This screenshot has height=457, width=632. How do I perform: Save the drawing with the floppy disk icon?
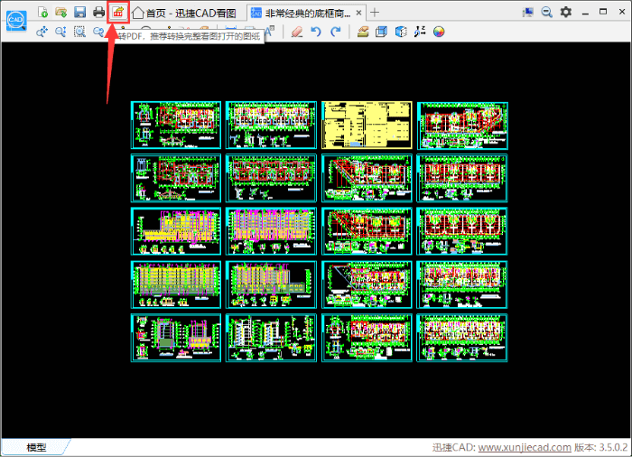click(x=79, y=12)
